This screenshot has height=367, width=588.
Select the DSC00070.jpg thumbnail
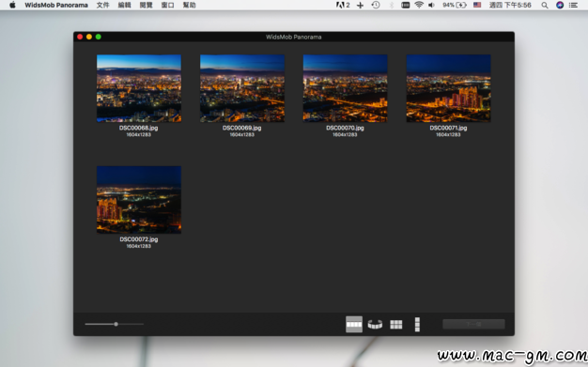pos(345,88)
